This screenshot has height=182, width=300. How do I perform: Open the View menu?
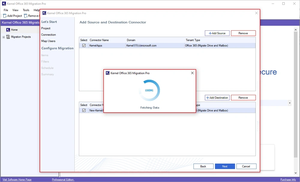pyautogui.click(x=15, y=10)
